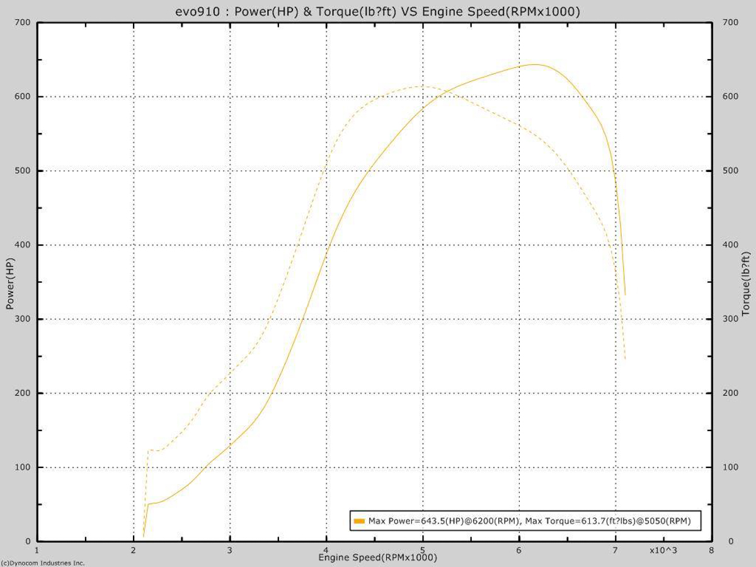
Task: Click the 700 tick on right axis
Action: coord(731,21)
